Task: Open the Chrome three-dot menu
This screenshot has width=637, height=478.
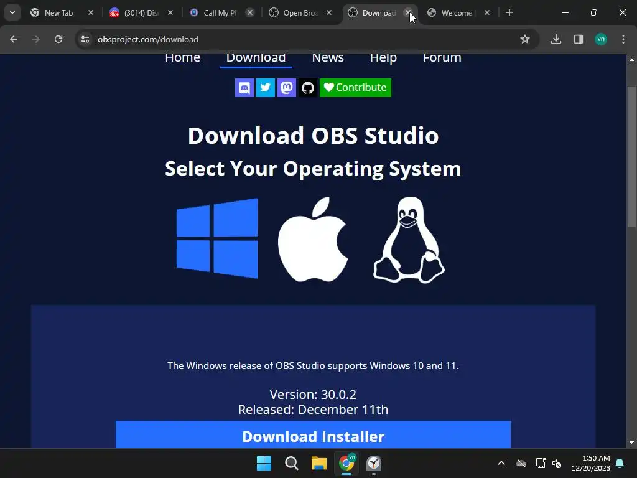Action: click(x=623, y=39)
